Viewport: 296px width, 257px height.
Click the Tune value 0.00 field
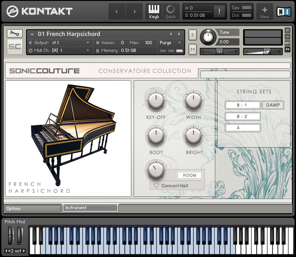[228, 41]
